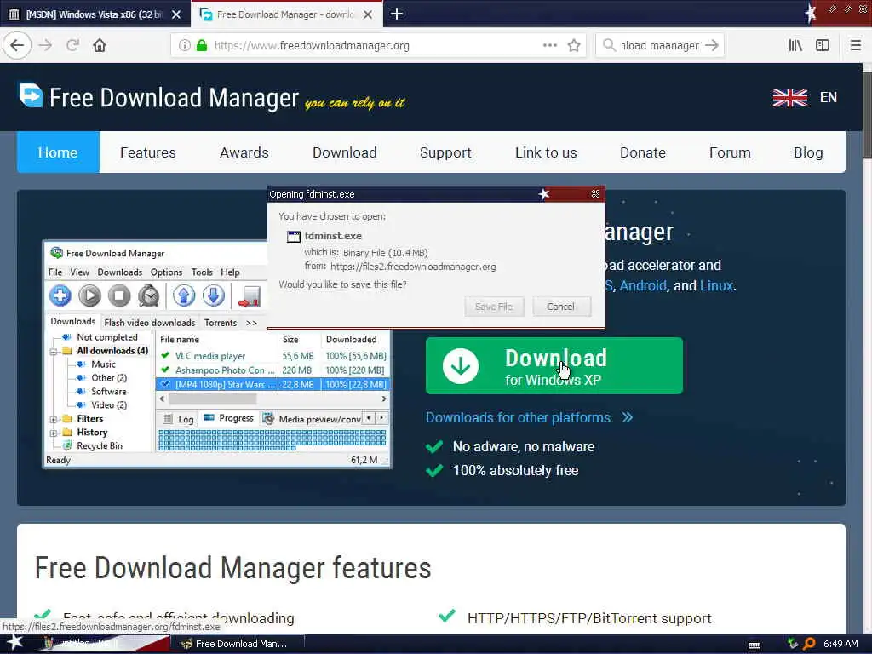Click the green padlock security icon
This screenshot has width=872, height=654.
[202, 45]
